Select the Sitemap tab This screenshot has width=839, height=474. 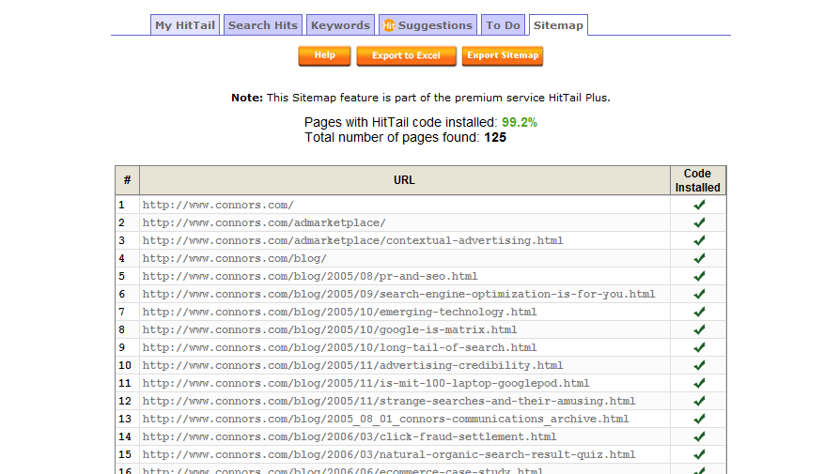[x=558, y=25]
